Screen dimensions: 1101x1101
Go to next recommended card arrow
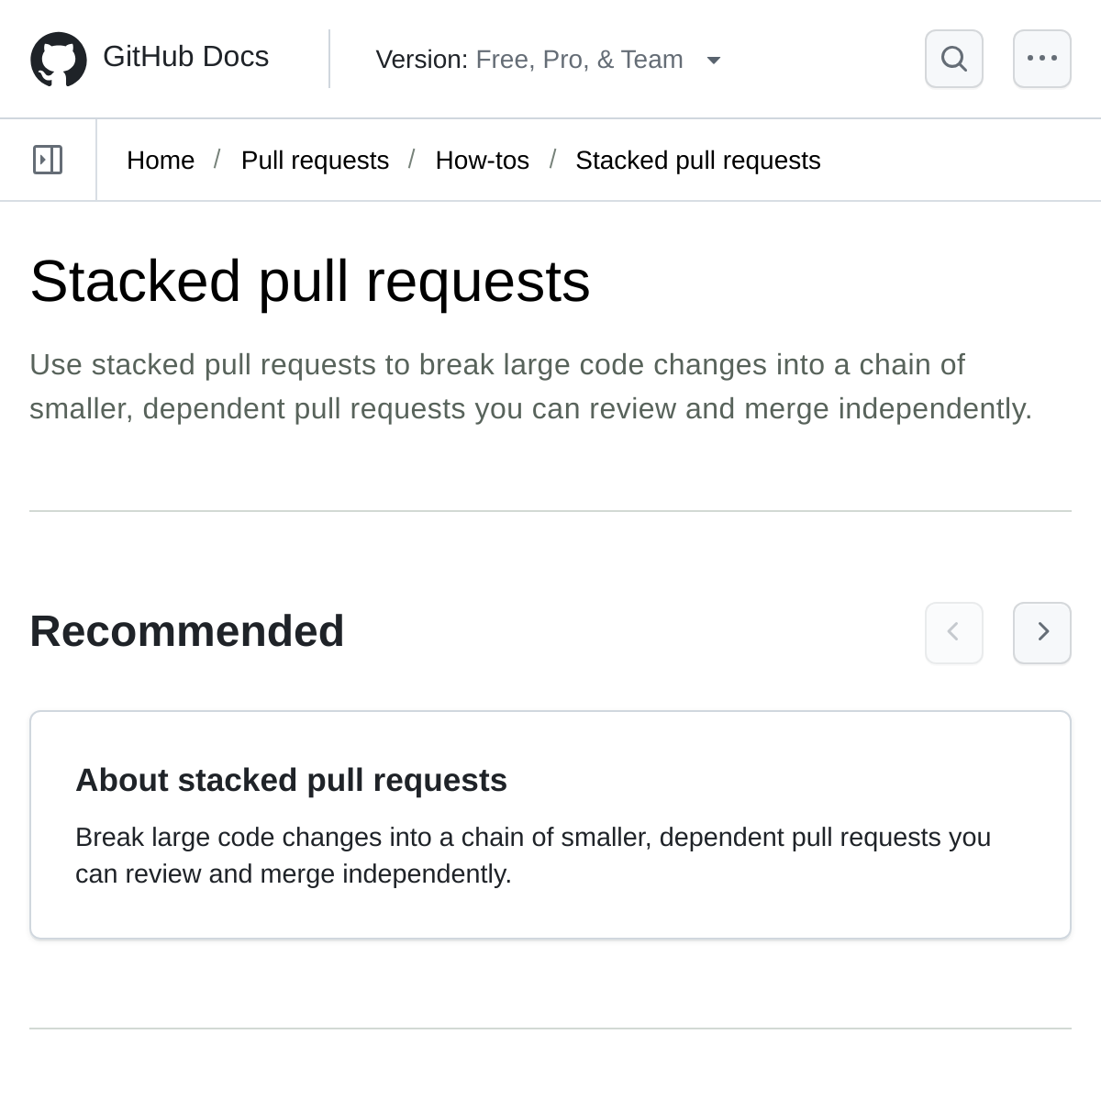click(1042, 632)
